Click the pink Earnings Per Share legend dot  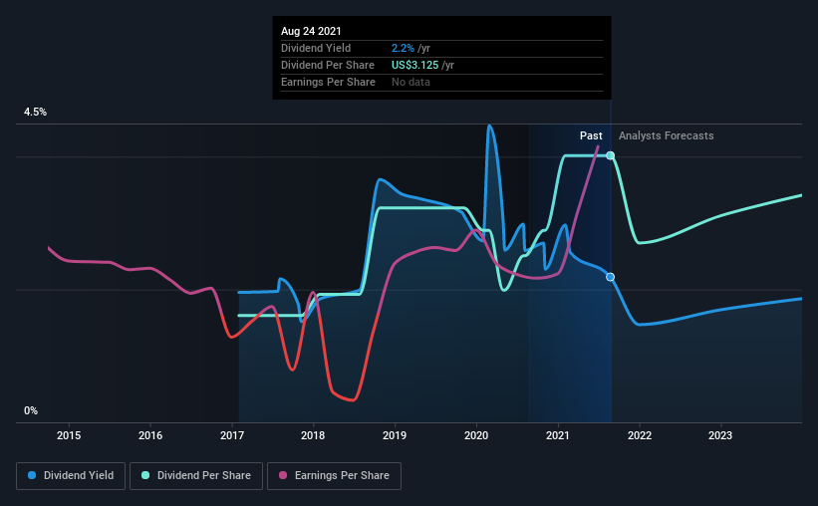[283, 475]
